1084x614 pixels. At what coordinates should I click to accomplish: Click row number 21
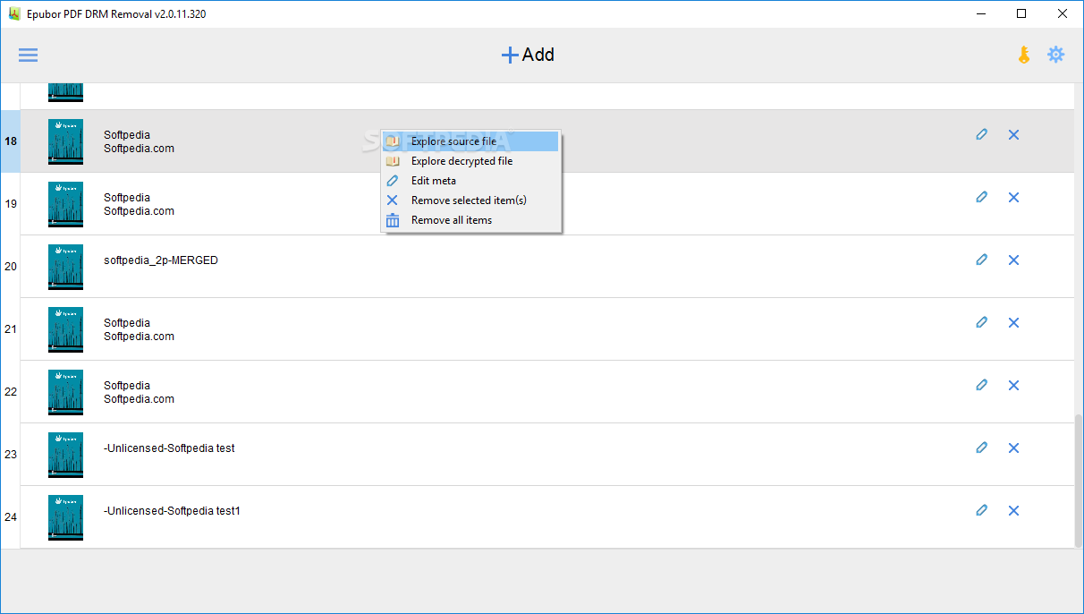click(11, 329)
